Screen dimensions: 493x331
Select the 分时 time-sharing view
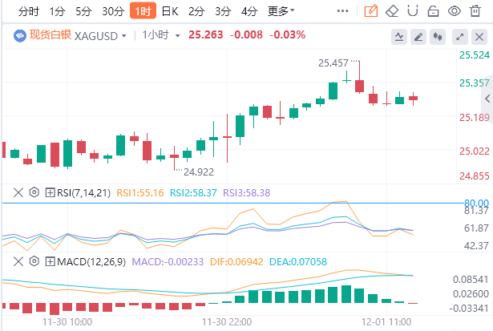pos(27,11)
